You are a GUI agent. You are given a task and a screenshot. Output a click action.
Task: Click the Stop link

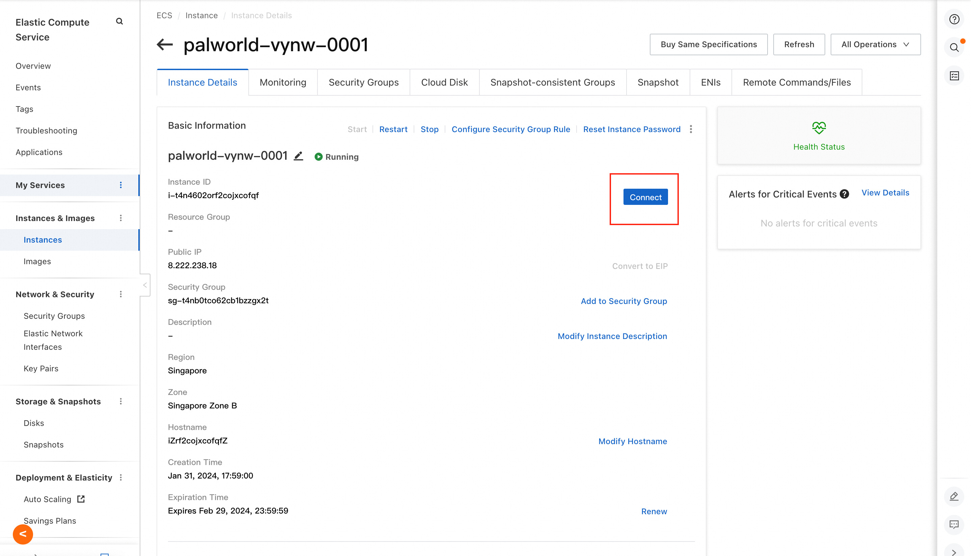coord(430,129)
